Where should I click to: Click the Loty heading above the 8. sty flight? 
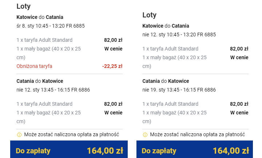point(23,7)
